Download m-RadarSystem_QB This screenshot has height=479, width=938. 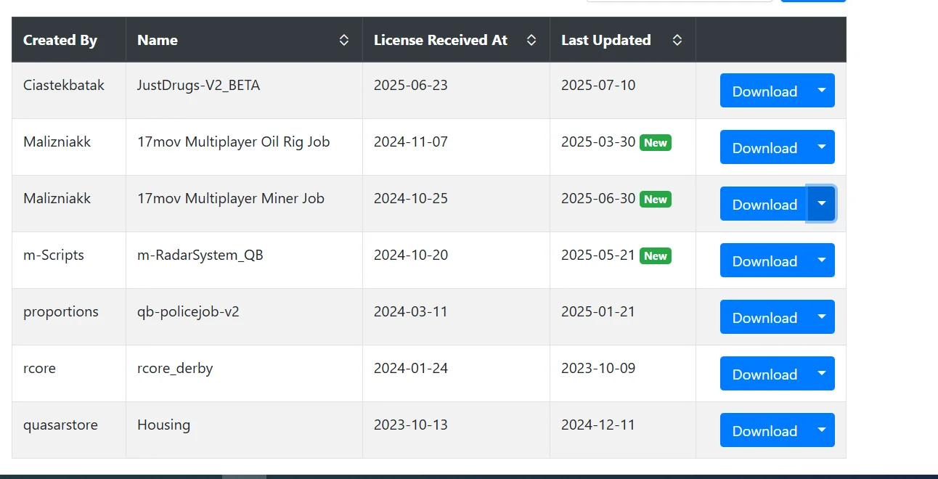tap(764, 261)
